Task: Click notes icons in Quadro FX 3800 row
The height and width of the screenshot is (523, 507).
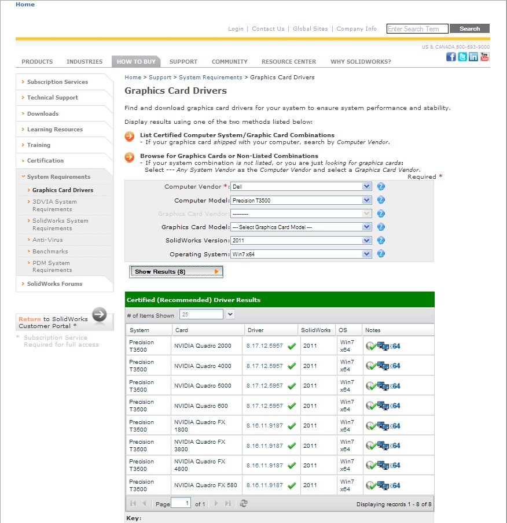Action: point(383,445)
